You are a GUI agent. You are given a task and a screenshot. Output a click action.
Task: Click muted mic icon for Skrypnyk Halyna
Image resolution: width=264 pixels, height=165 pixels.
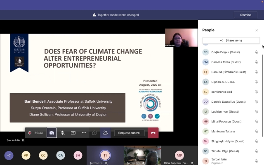pos(257,141)
